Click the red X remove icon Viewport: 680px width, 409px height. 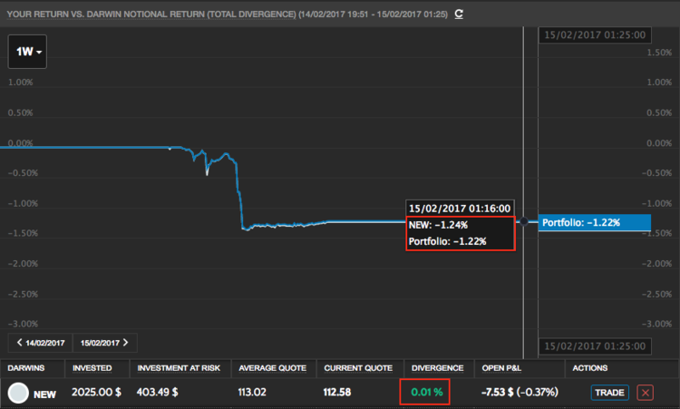pos(645,392)
